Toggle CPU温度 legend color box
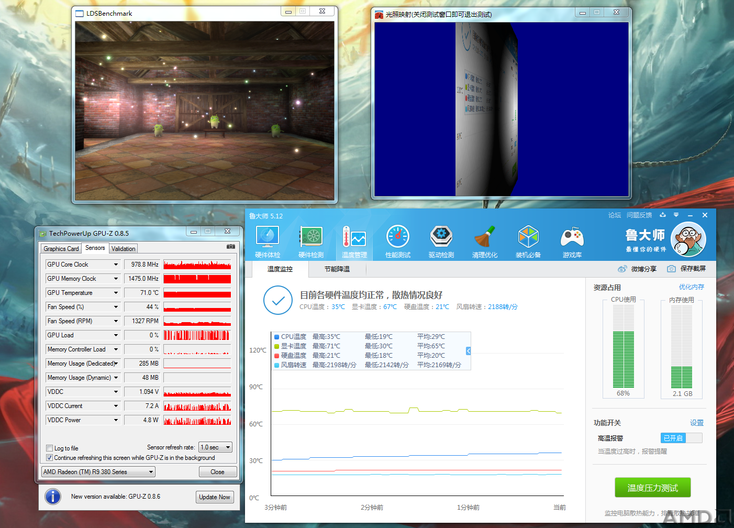Viewport: 734px width, 528px height. coord(276,337)
